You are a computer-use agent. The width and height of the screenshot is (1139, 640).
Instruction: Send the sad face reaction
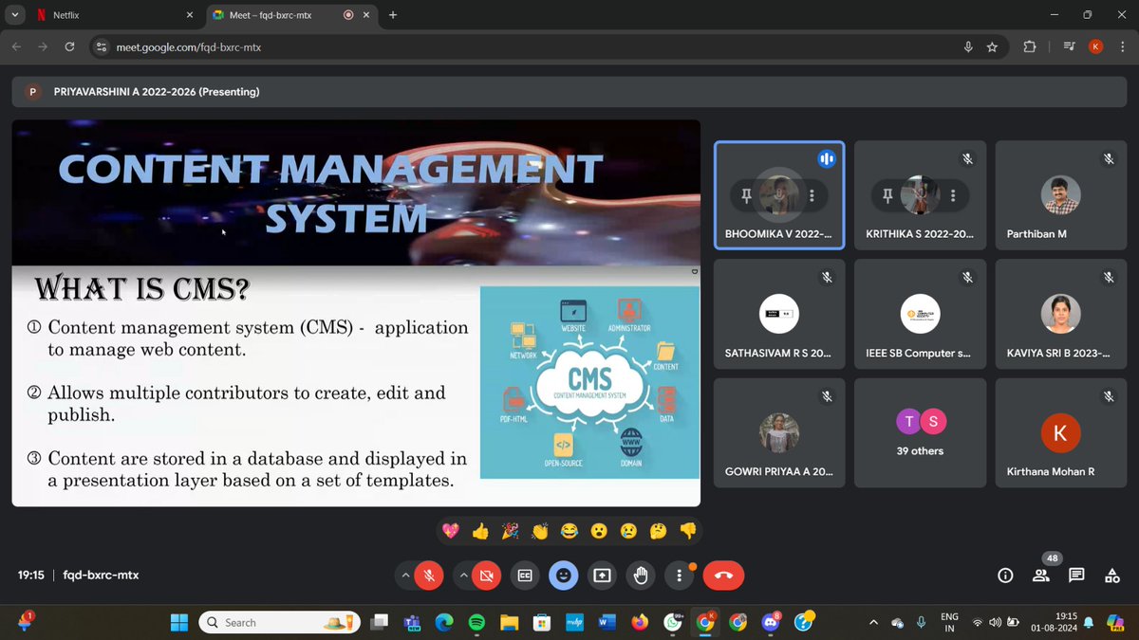[x=628, y=531]
